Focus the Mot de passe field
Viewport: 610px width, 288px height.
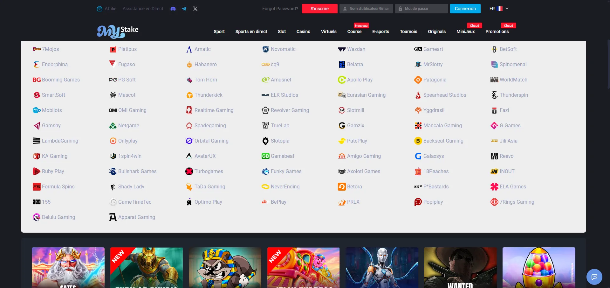(x=422, y=9)
